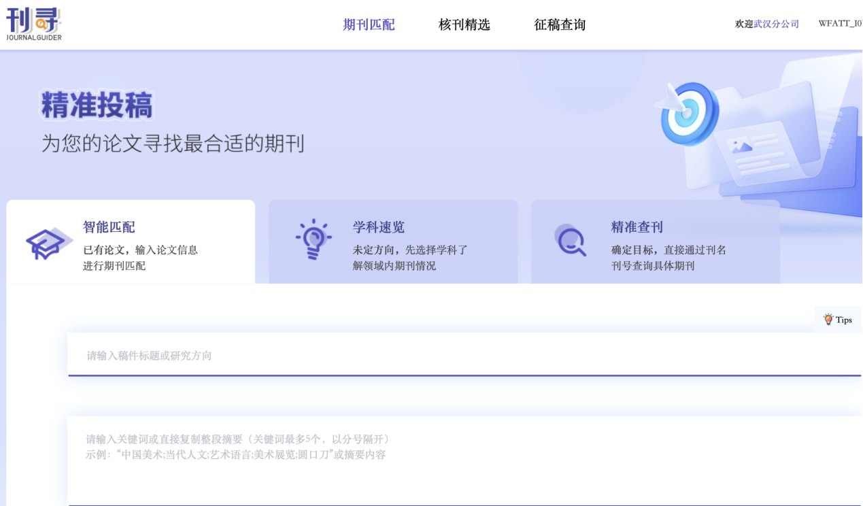Screen dimensions: 863x506
Task: Click the small lightbulb icon next to Tips
Action: click(x=828, y=319)
